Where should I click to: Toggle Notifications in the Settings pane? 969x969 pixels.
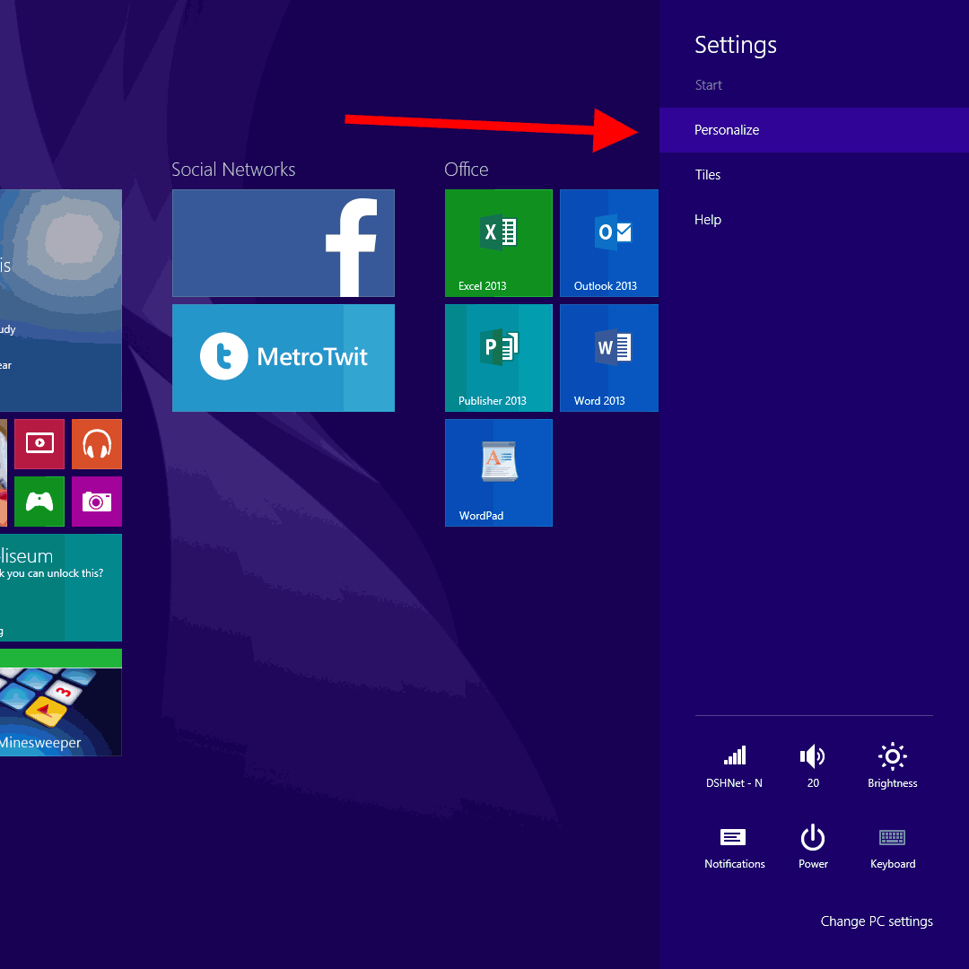(x=734, y=846)
